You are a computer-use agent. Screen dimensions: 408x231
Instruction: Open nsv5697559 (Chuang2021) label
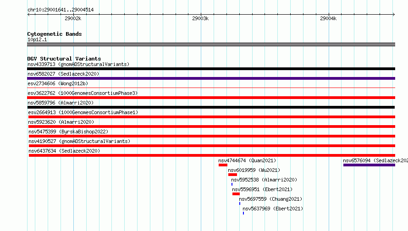point(270,199)
